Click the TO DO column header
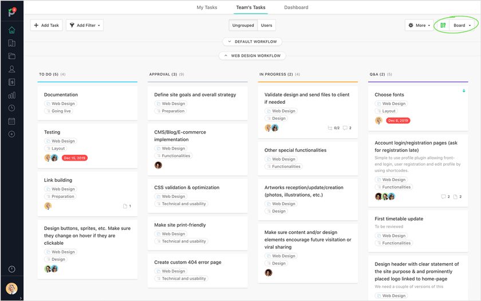Screen dimensions: 481x301 coord(52,75)
